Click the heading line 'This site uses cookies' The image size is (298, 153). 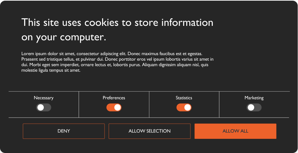click(x=118, y=22)
